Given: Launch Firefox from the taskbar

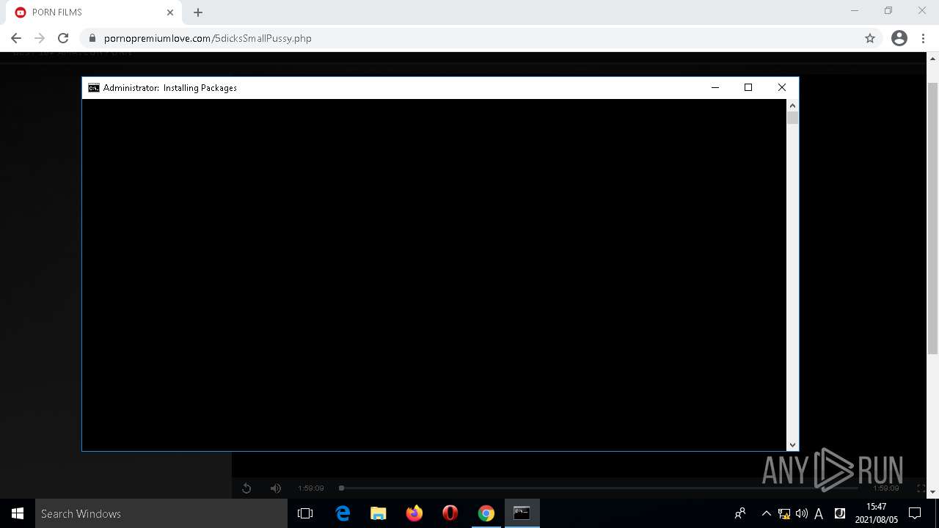Looking at the screenshot, I should pos(414,513).
